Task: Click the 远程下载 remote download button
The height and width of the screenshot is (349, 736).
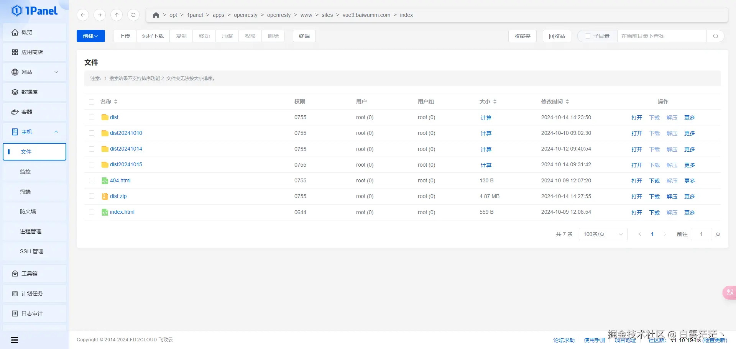Action: click(153, 36)
